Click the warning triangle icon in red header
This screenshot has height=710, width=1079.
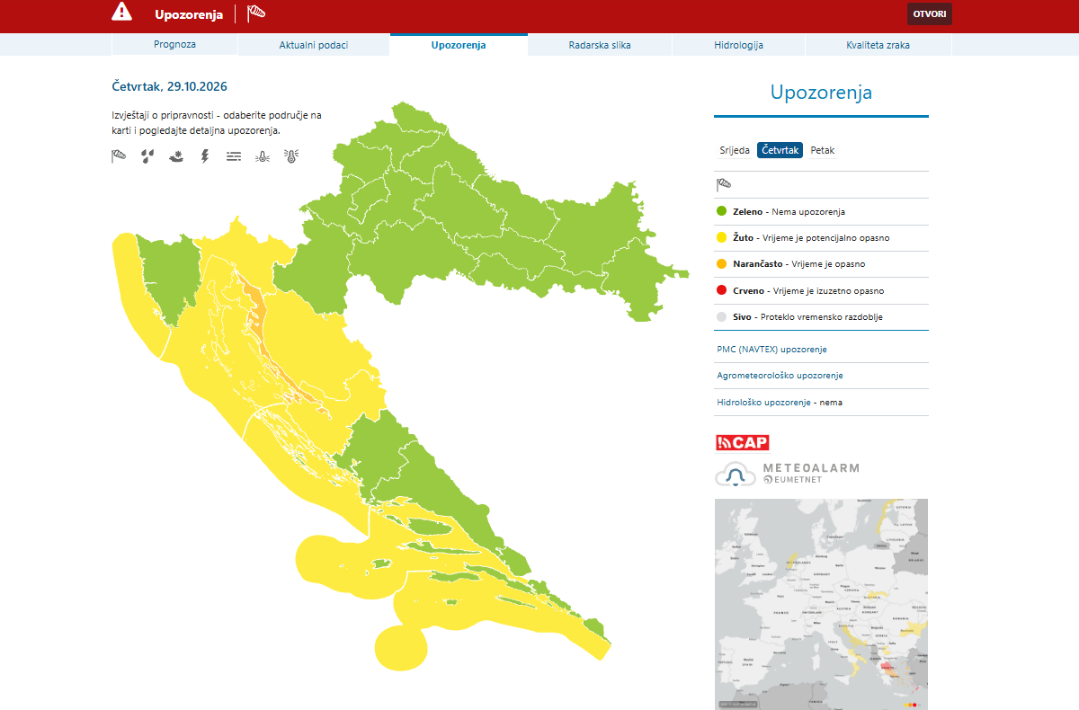click(121, 12)
